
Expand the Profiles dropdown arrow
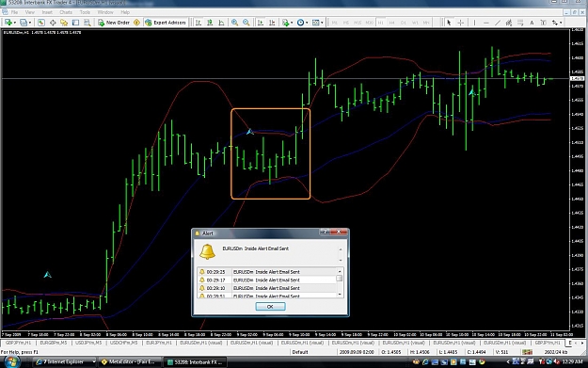(30, 23)
